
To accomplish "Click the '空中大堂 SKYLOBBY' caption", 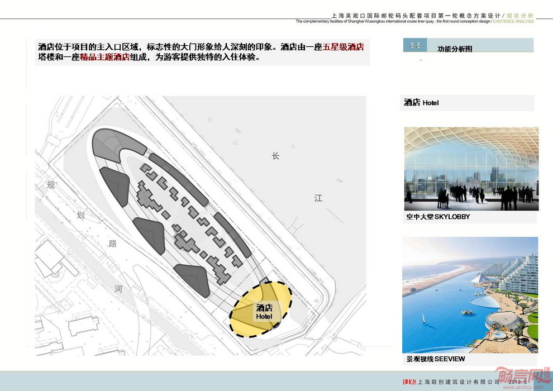I will click(x=438, y=217).
